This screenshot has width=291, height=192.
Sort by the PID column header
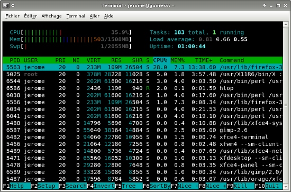(x=15, y=60)
